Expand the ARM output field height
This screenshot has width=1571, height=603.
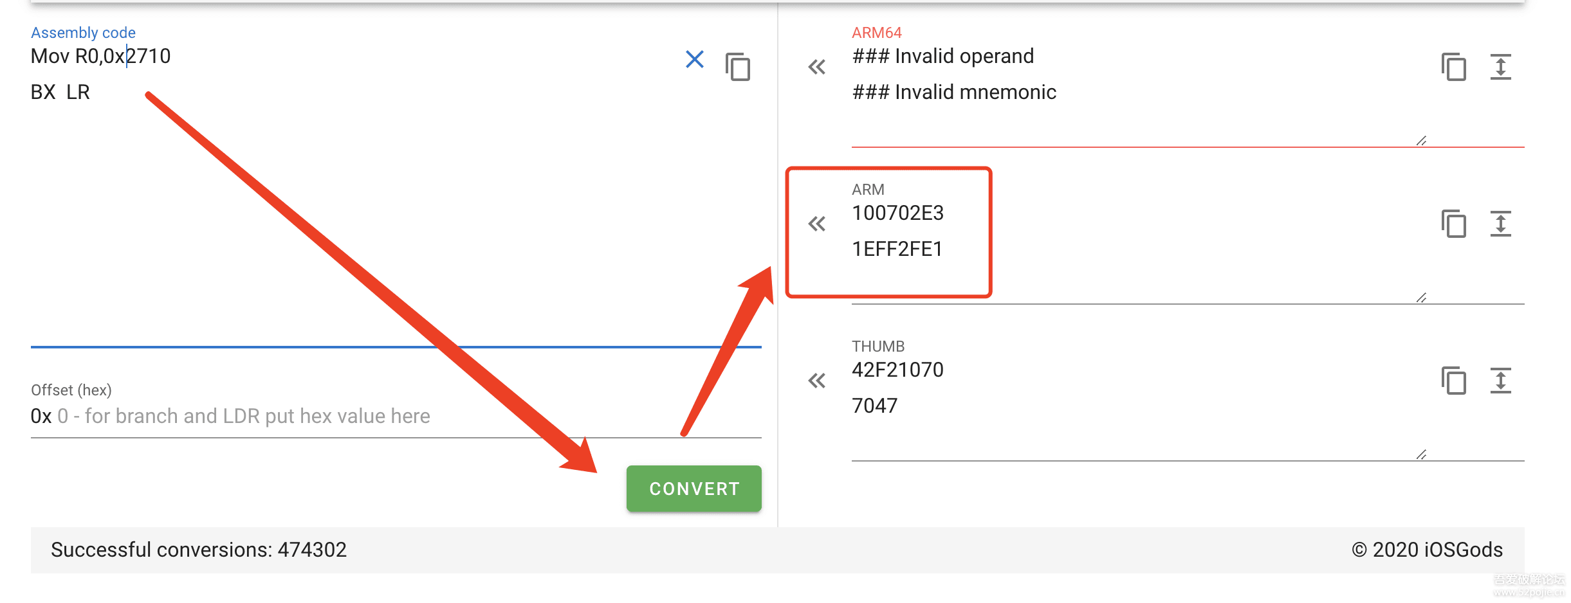coord(1500,224)
